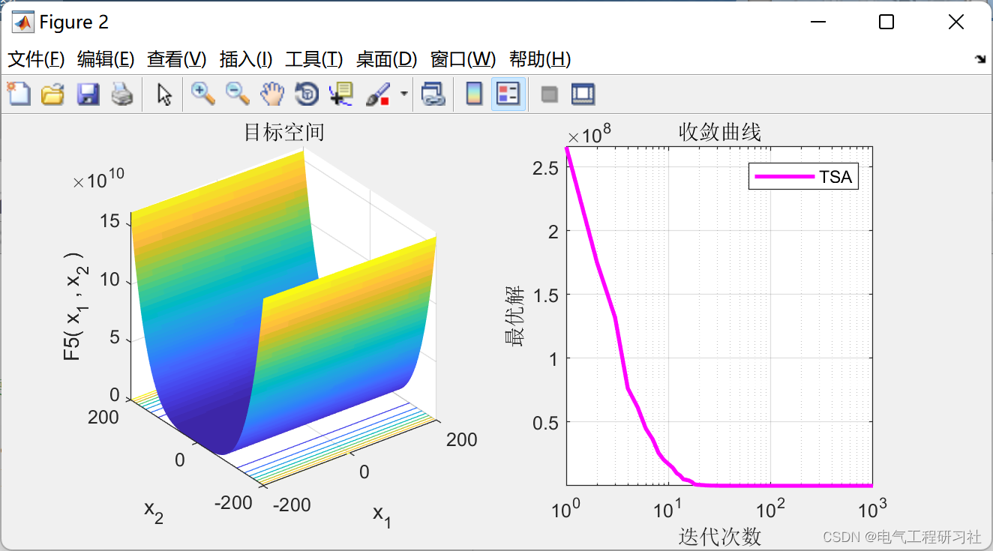Create a new figure with the New icon
993x551 pixels.
point(17,94)
